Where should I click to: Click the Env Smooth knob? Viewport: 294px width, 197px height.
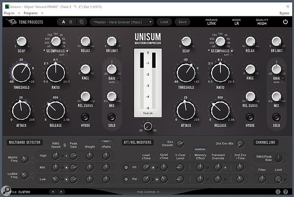click(x=180, y=144)
